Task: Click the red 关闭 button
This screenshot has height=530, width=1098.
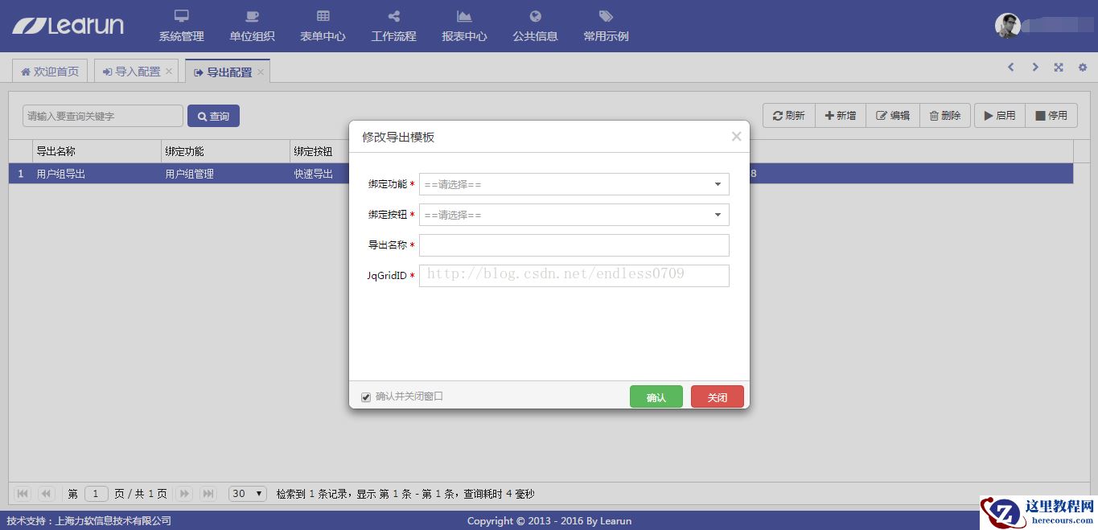Action: click(x=718, y=396)
